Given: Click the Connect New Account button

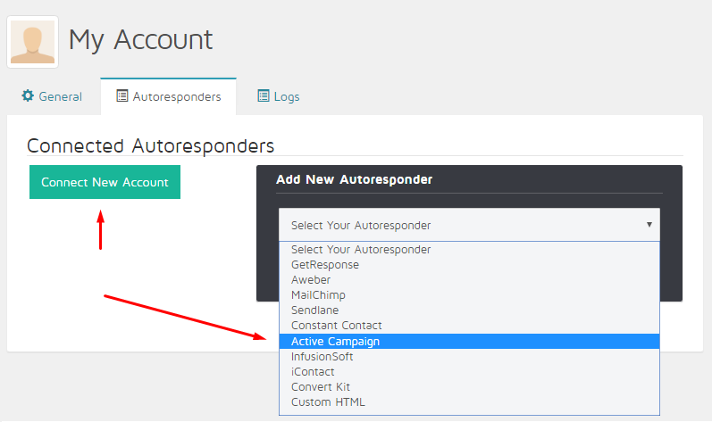Looking at the screenshot, I should pyautogui.click(x=105, y=182).
